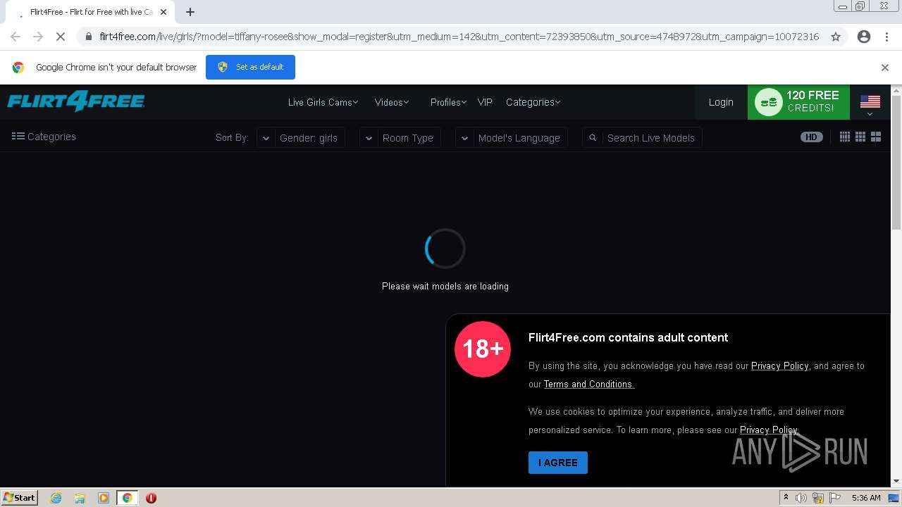Click the search magnifier icon
This screenshot has width=902, height=507.
[x=593, y=138]
